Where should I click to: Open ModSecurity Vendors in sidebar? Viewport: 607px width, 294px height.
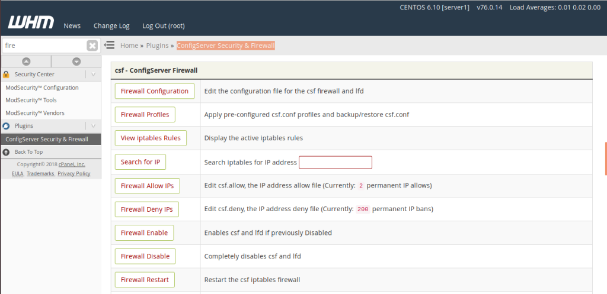pyautogui.click(x=35, y=113)
